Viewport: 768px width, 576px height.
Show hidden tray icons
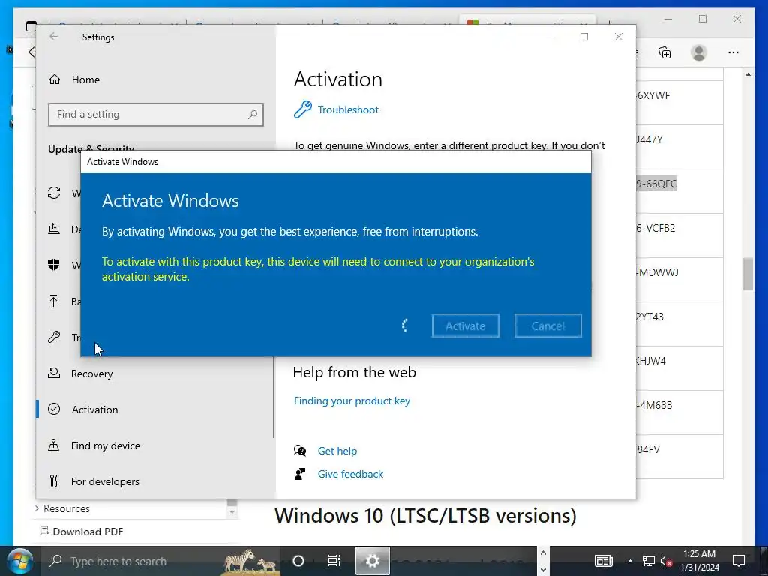click(630, 561)
